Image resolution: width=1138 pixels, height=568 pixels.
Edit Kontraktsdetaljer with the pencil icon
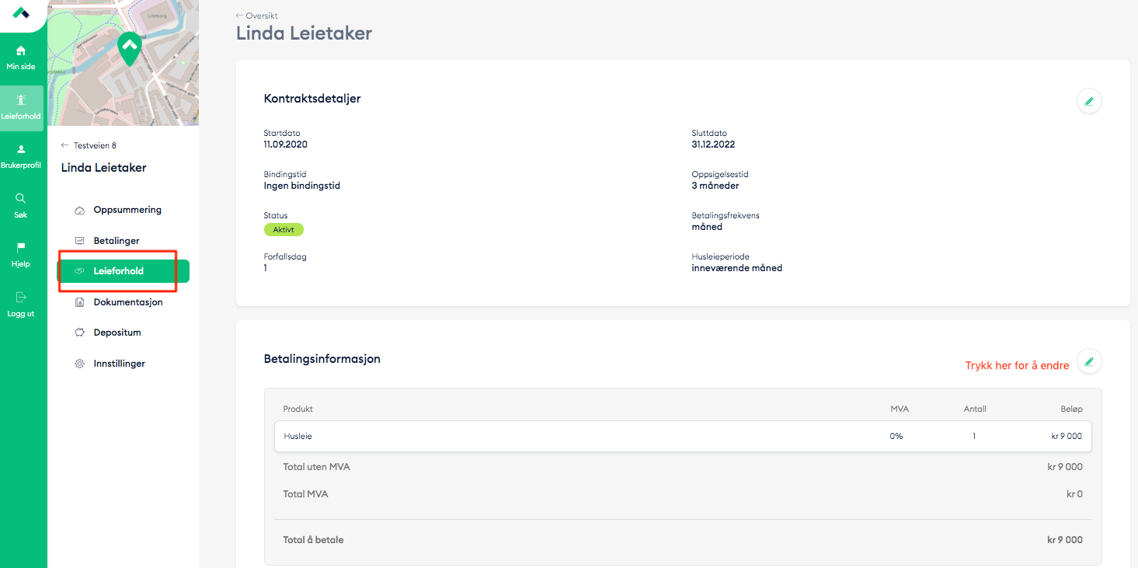pos(1088,101)
